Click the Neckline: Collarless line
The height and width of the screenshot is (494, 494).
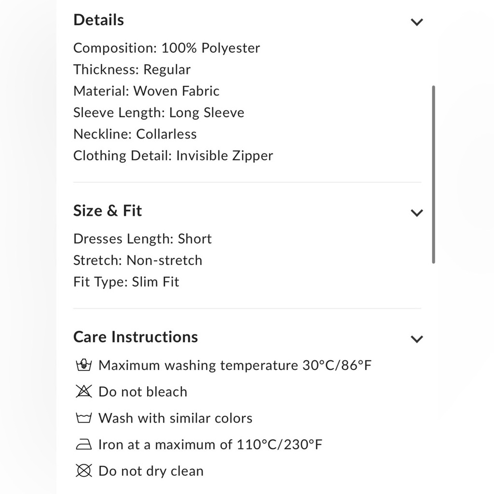click(x=135, y=134)
